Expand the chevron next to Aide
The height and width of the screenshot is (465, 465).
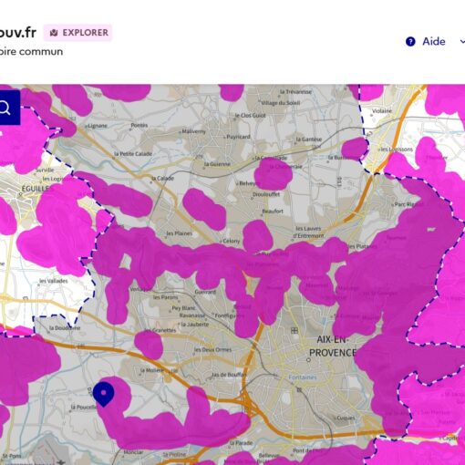(x=462, y=41)
